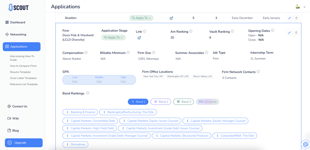Open the Blog sidebar item
Image resolution: width=310 pixels, height=150 pixels.
(x=13, y=130)
